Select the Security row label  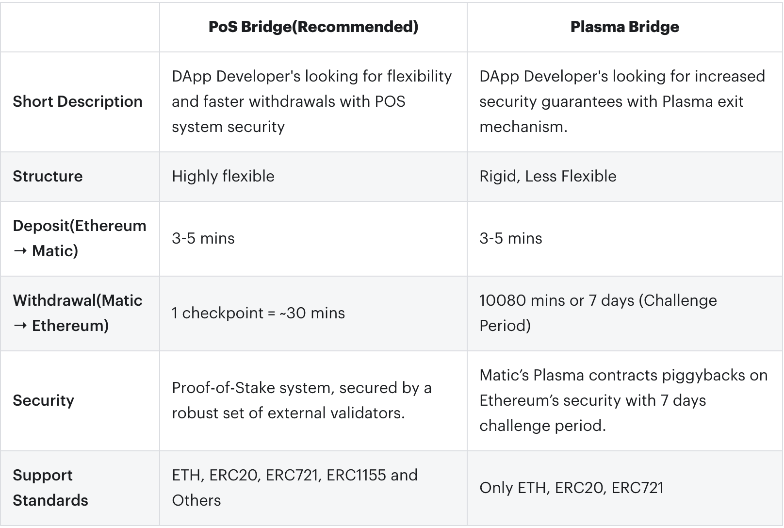tap(44, 400)
